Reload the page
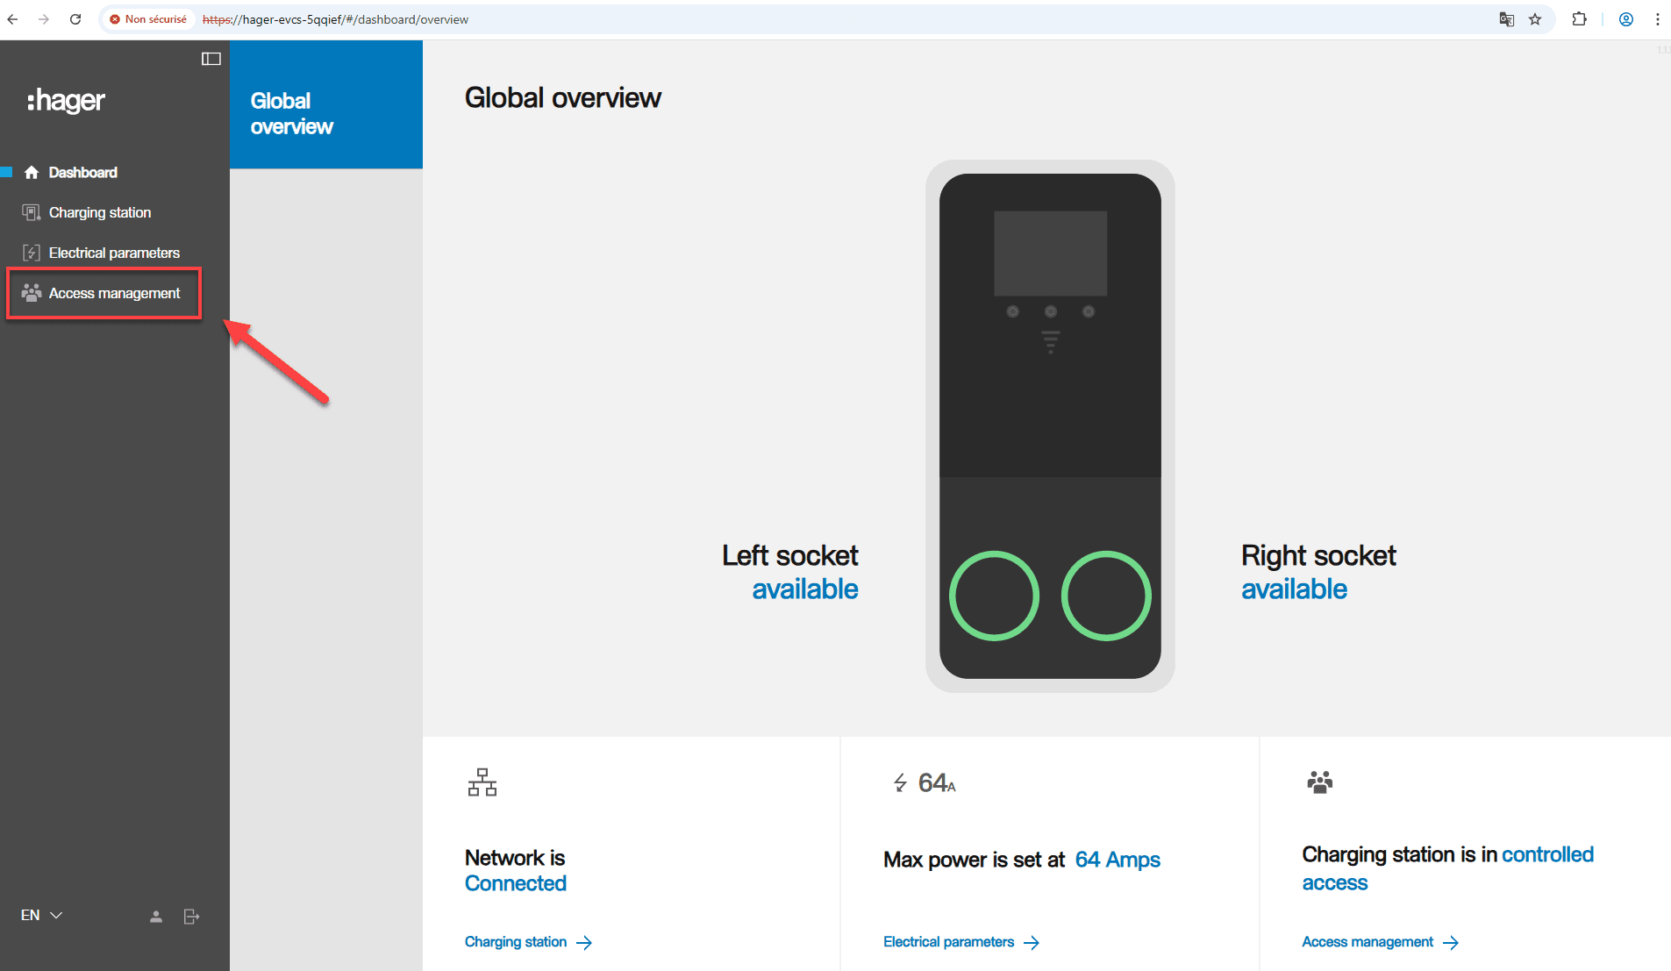This screenshot has height=971, width=1671. 75,19
